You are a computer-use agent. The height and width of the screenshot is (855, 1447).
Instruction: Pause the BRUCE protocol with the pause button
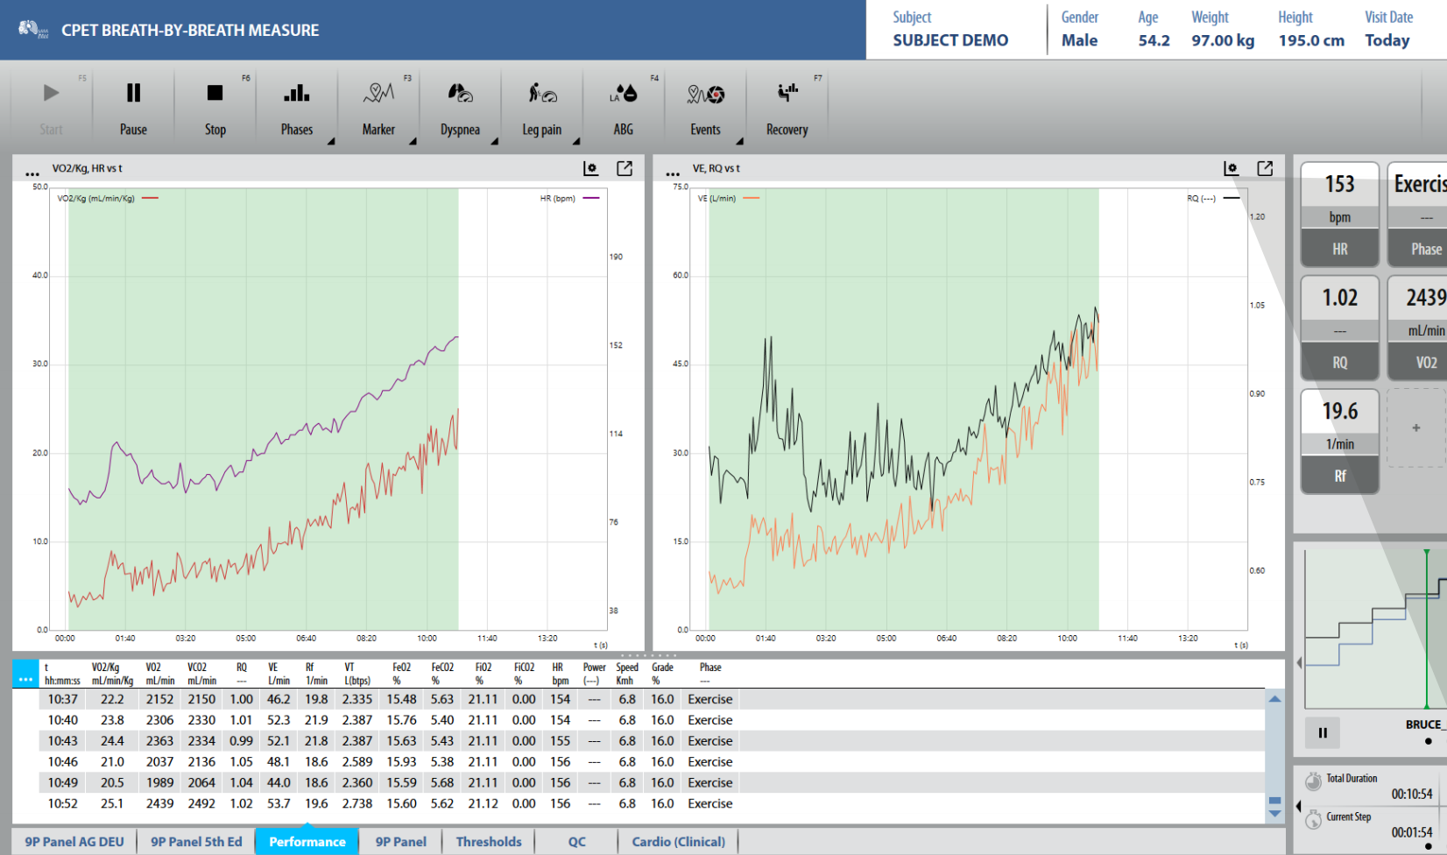point(1323,733)
